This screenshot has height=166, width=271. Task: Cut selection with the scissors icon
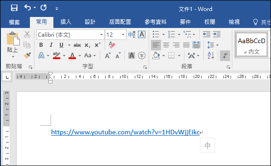point(27,34)
